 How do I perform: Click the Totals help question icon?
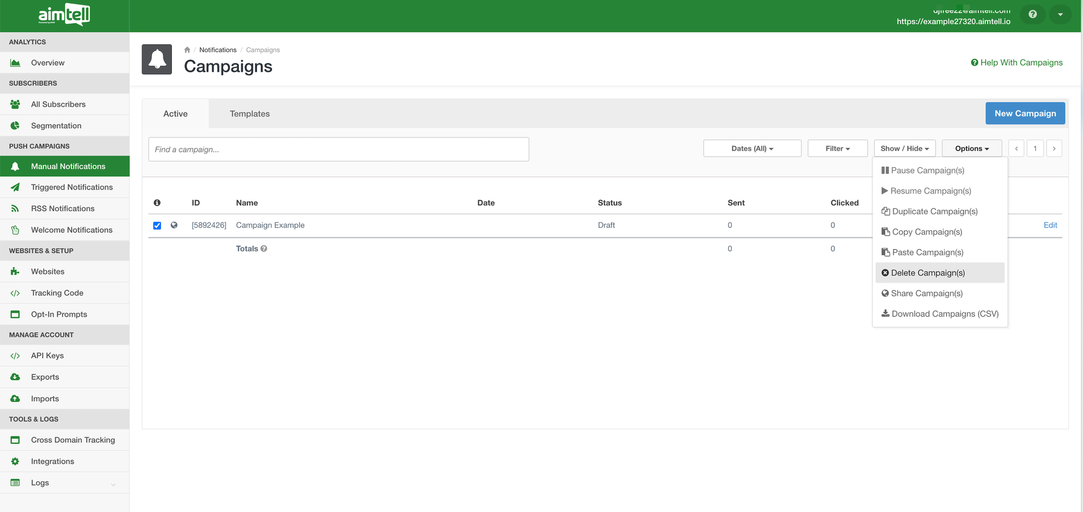(x=264, y=249)
